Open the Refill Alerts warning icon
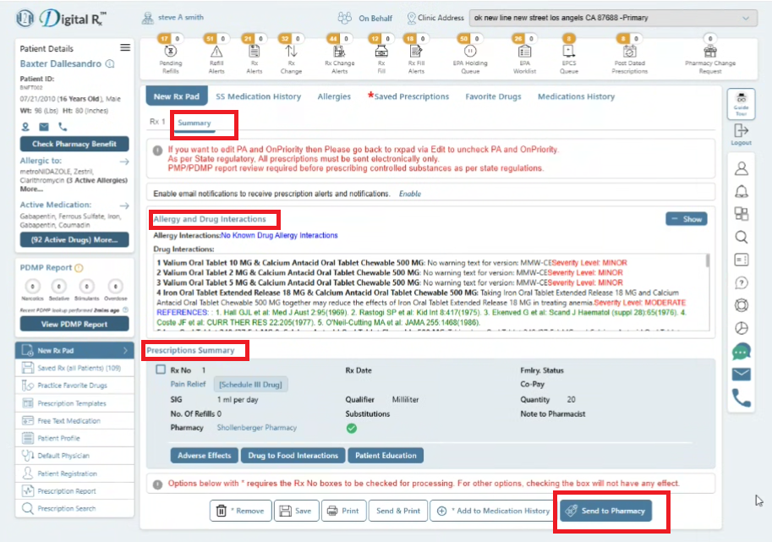The height and width of the screenshot is (542, 772). click(216, 52)
